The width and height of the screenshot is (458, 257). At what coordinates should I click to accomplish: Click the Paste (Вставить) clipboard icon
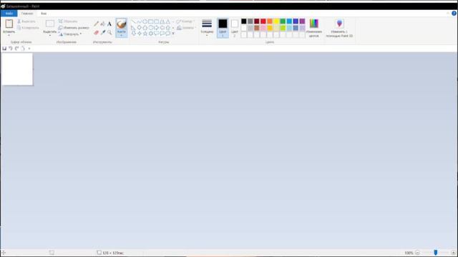click(9, 24)
